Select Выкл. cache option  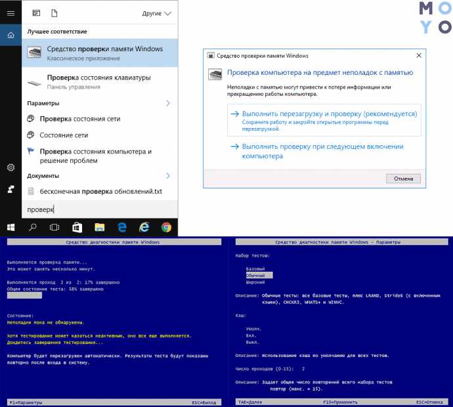(x=253, y=342)
